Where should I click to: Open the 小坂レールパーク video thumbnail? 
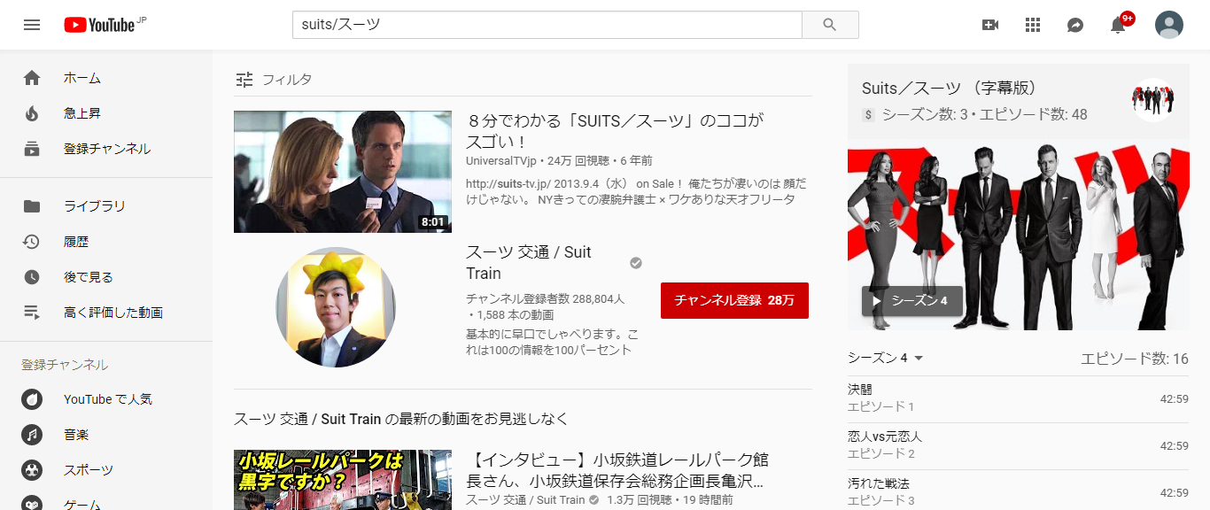click(x=343, y=480)
